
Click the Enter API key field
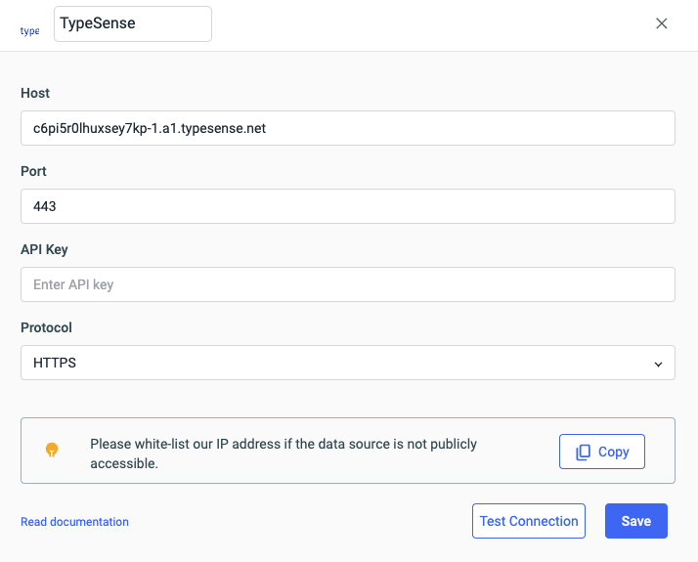[348, 284]
